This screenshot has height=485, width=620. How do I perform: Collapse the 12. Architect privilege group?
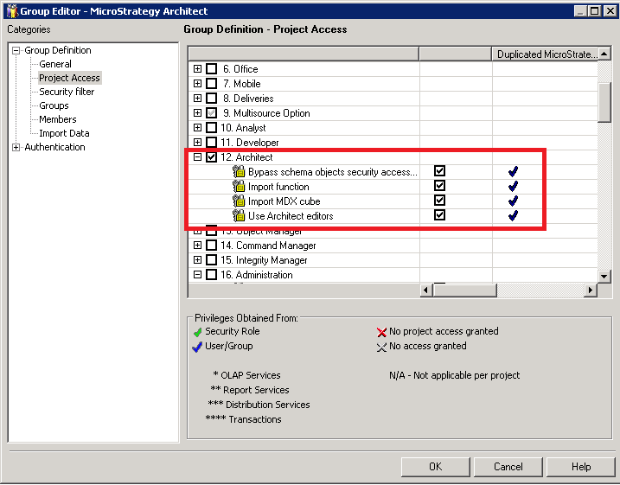[197, 157]
